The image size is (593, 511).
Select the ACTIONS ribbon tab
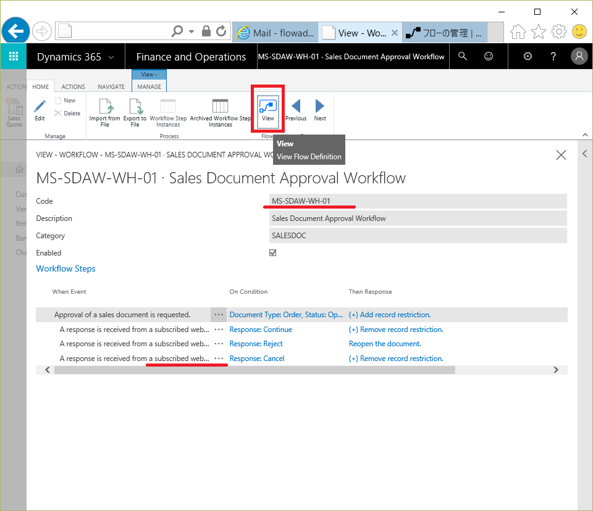click(74, 86)
